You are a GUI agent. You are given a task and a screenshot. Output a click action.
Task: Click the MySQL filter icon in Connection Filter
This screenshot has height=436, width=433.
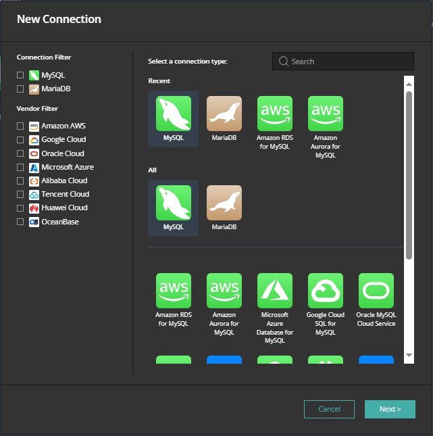coord(34,75)
